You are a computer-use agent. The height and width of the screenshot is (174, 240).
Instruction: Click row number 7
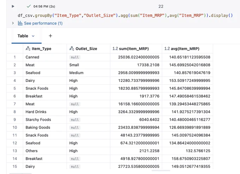[x=15, y=104]
